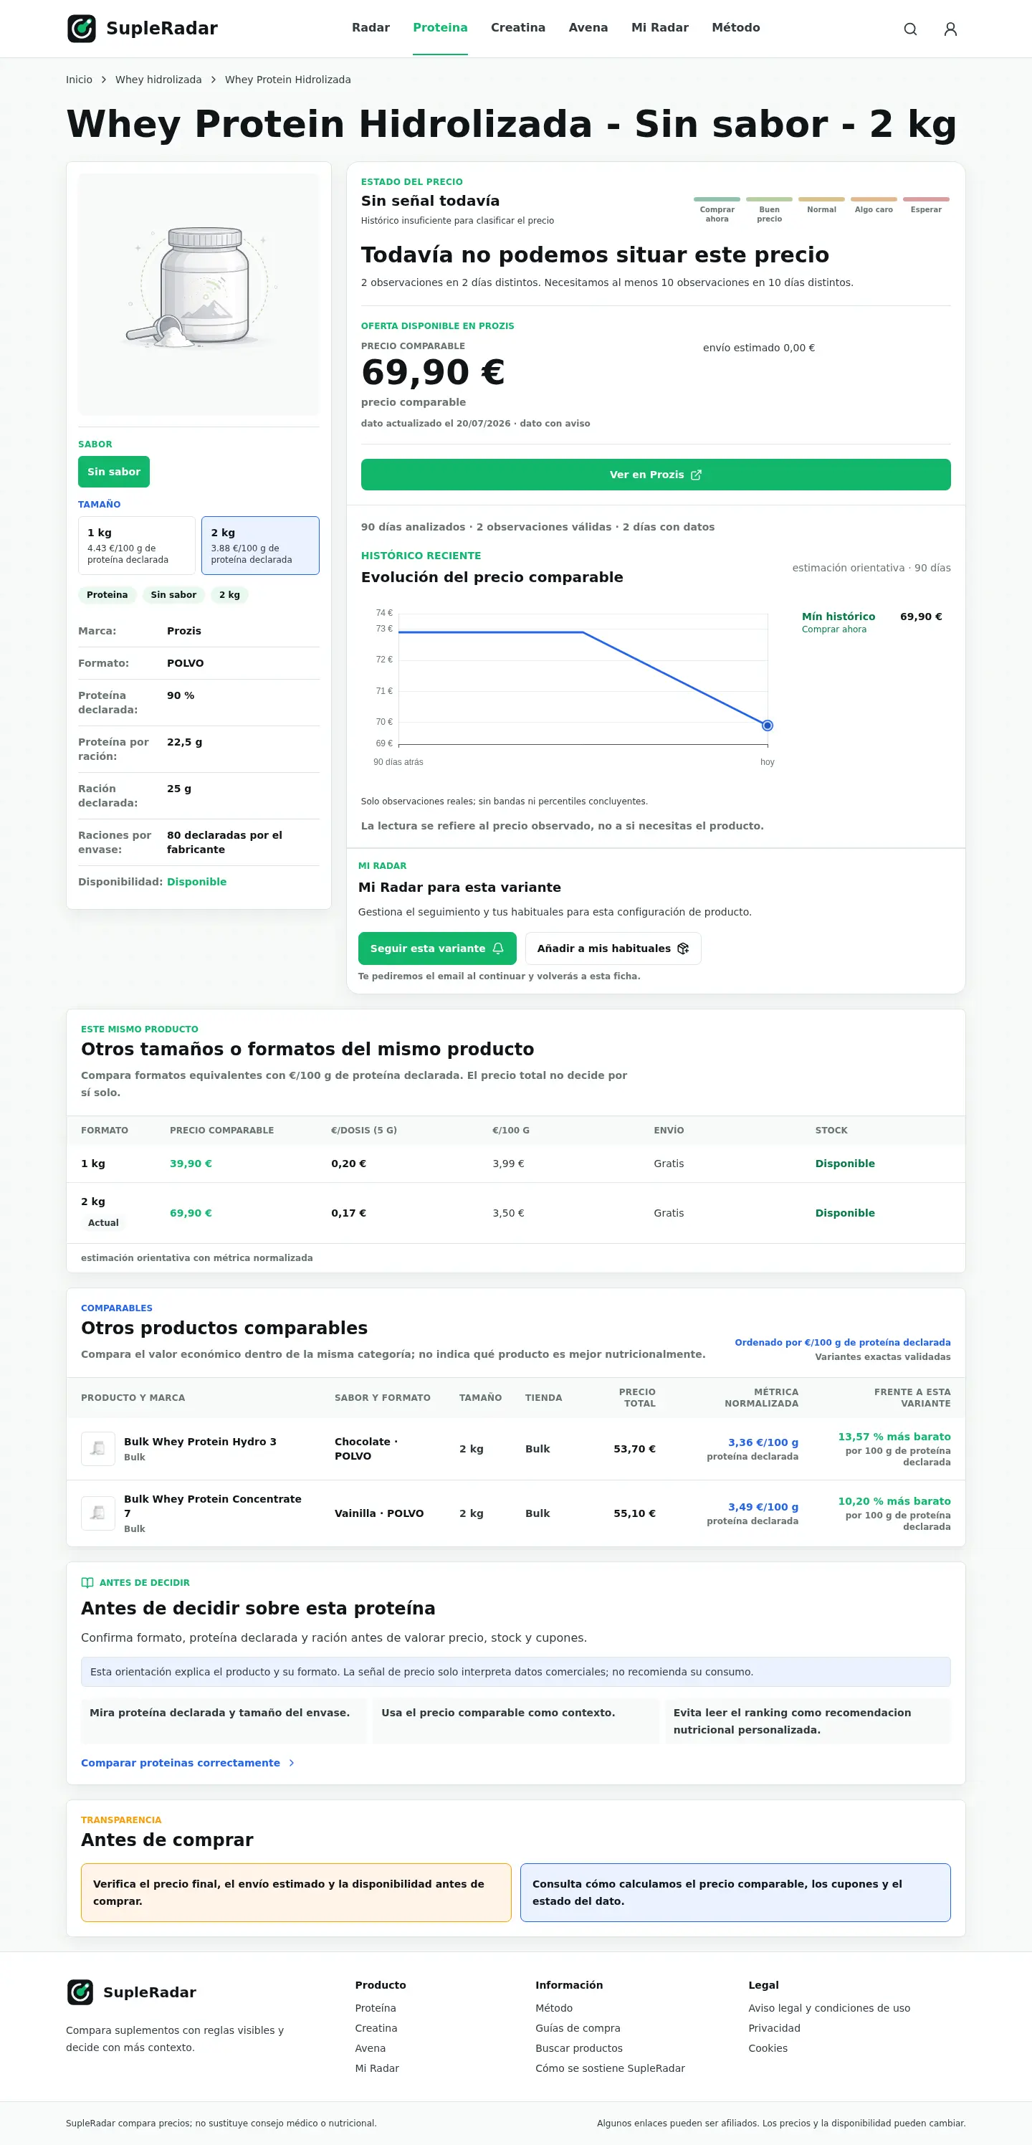
Task: Open Método in the top navigation
Action: (736, 27)
